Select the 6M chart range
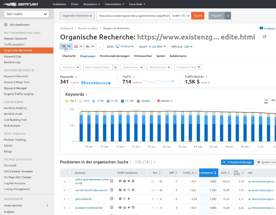This screenshot has height=215, width=276. (x=273, y=100)
